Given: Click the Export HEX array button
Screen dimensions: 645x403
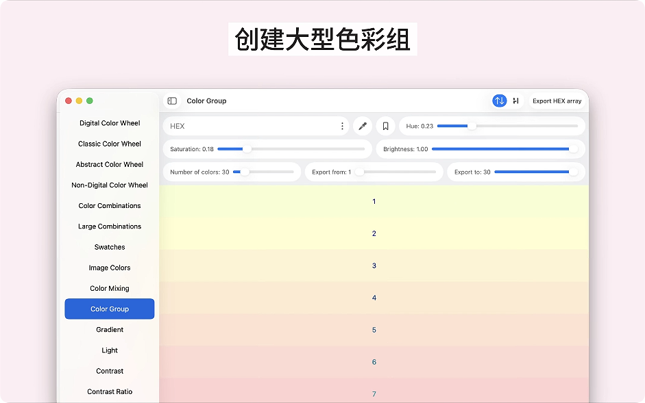Looking at the screenshot, I should point(557,101).
